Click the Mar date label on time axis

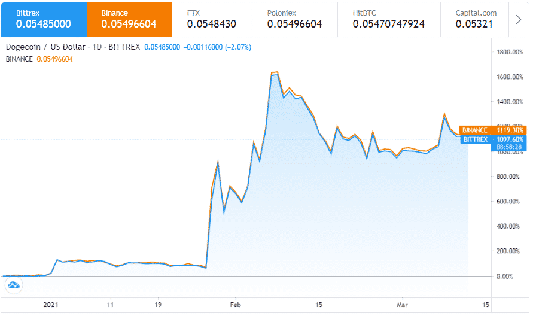(402, 305)
